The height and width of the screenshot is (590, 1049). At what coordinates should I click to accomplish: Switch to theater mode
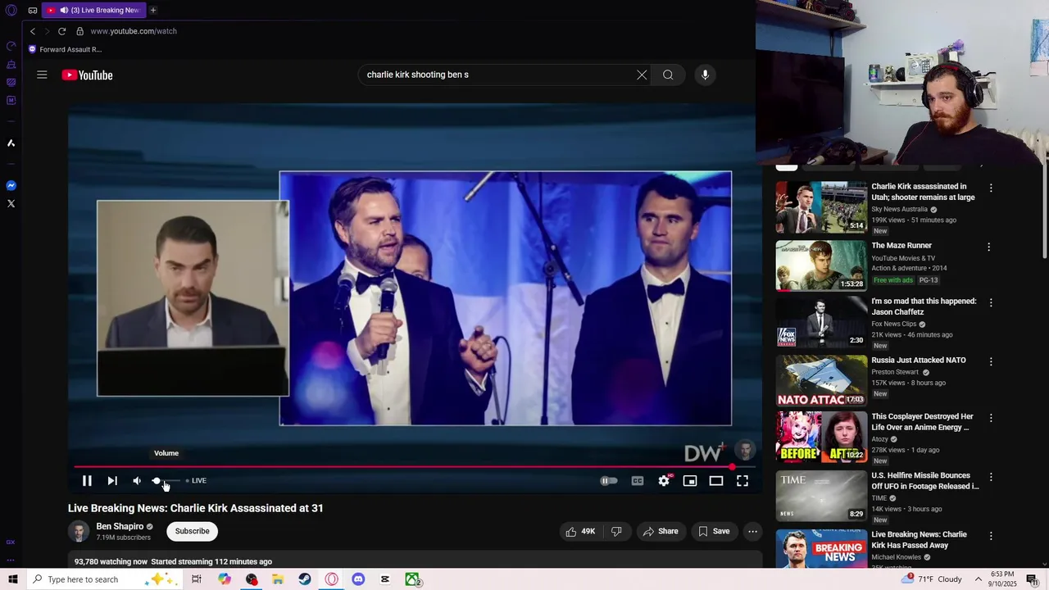tap(716, 481)
